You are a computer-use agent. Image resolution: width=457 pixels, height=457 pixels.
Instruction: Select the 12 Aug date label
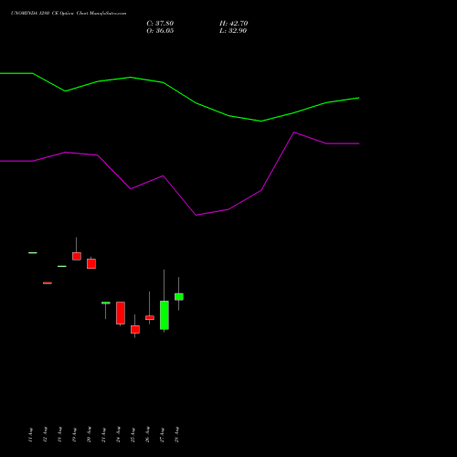[45, 435]
